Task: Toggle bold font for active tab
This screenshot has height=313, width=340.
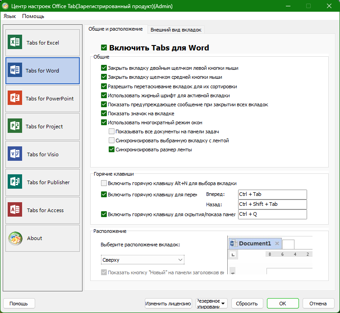Action: [104, 95]
